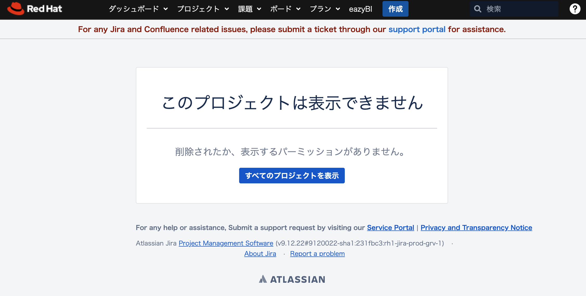Click すべてのプロジェクトを表示 button
This screenshot has width=586, height=296.
click(x=292, y=176)
